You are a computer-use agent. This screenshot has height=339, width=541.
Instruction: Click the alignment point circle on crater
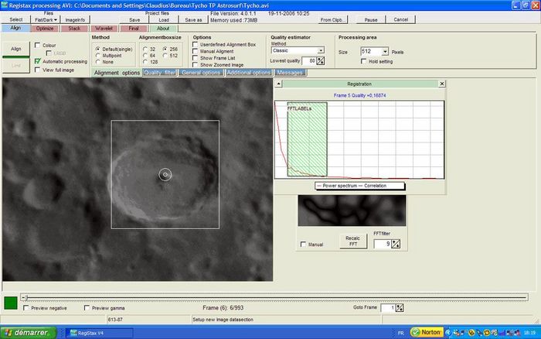pyautogui.click(x=165, y=174)
